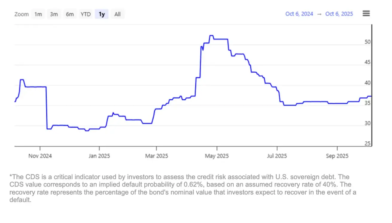Set zoom range to 3m
This screenshot has height=223, width=392.
54,14
